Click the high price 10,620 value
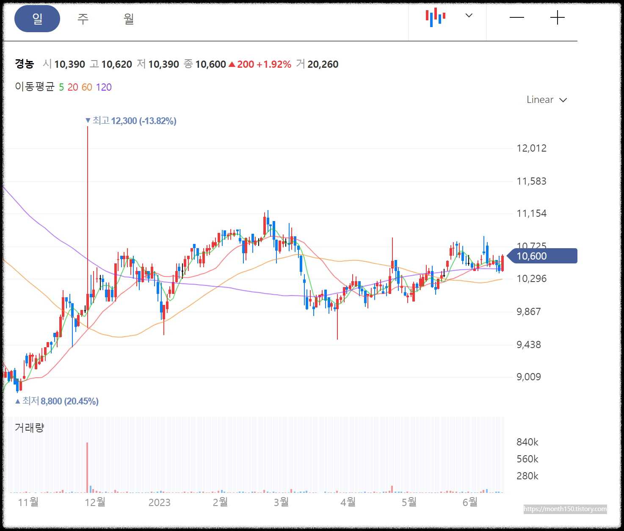 click(x=116, y=64)
